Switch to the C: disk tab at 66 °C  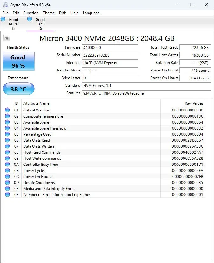point(13,24)
